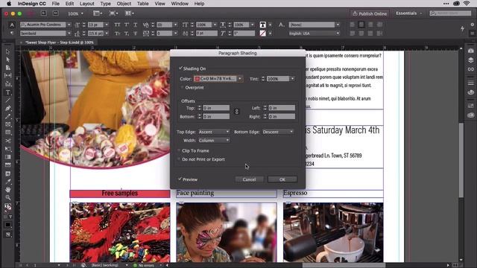Select the Eyedropper tool

click(8, 182)
